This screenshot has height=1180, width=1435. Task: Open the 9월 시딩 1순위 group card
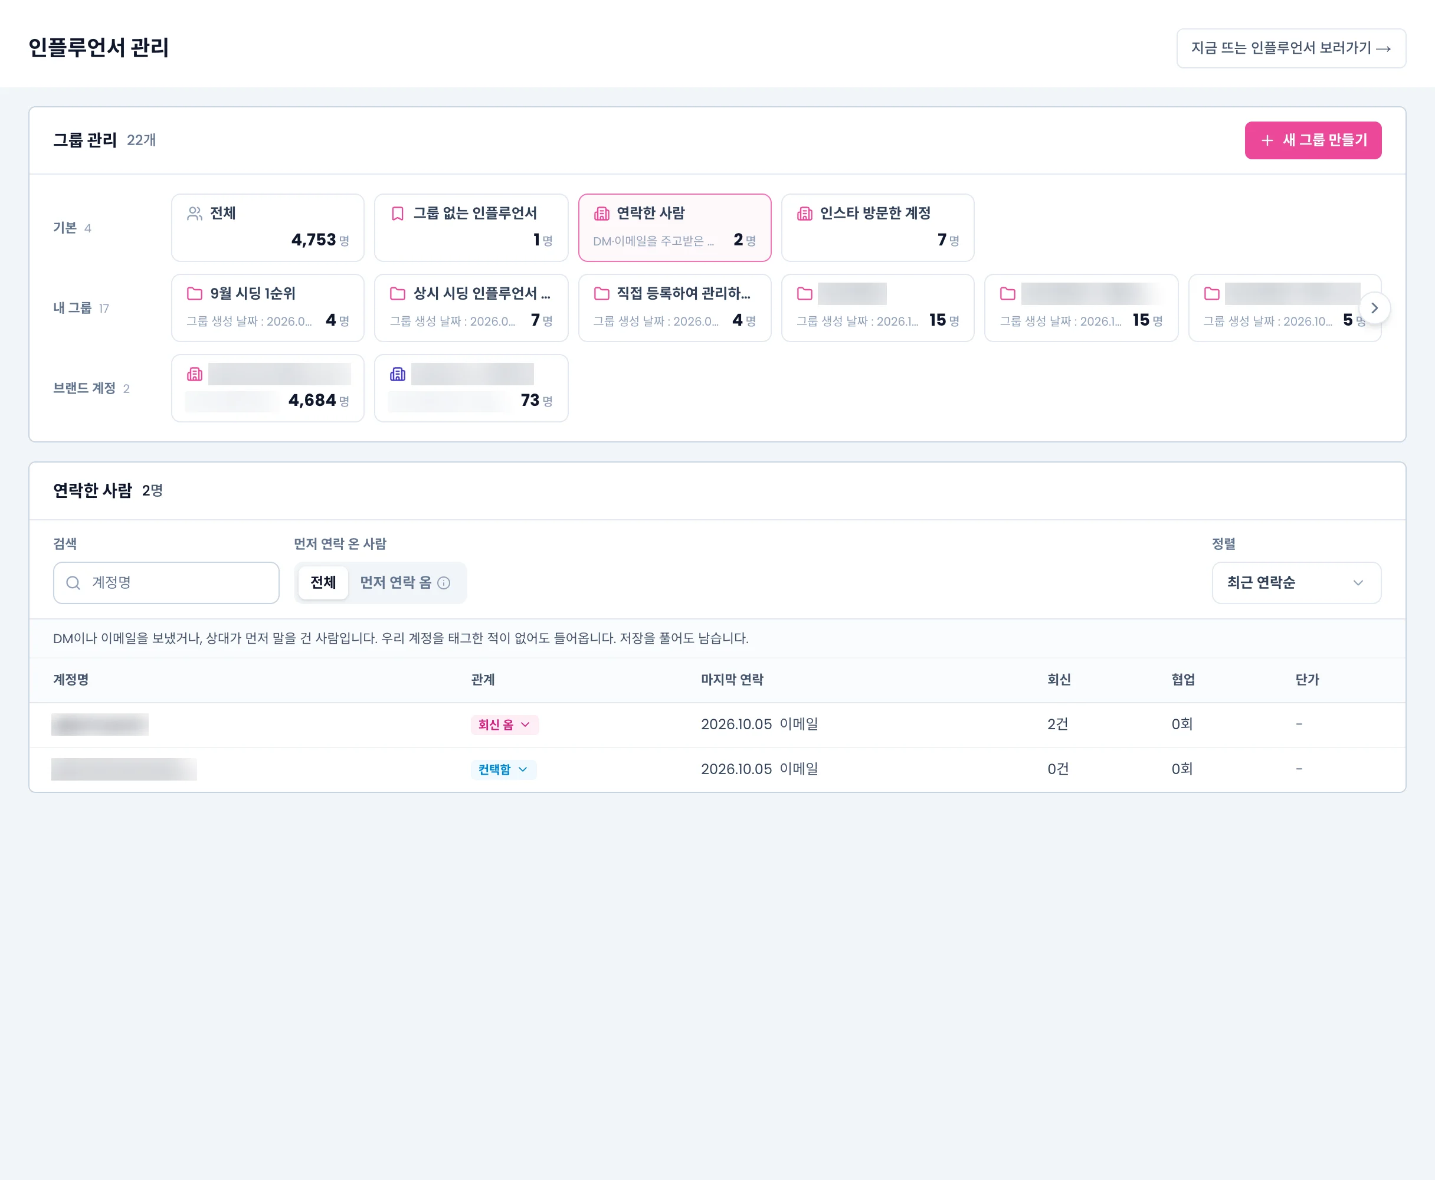click(268, 308)
